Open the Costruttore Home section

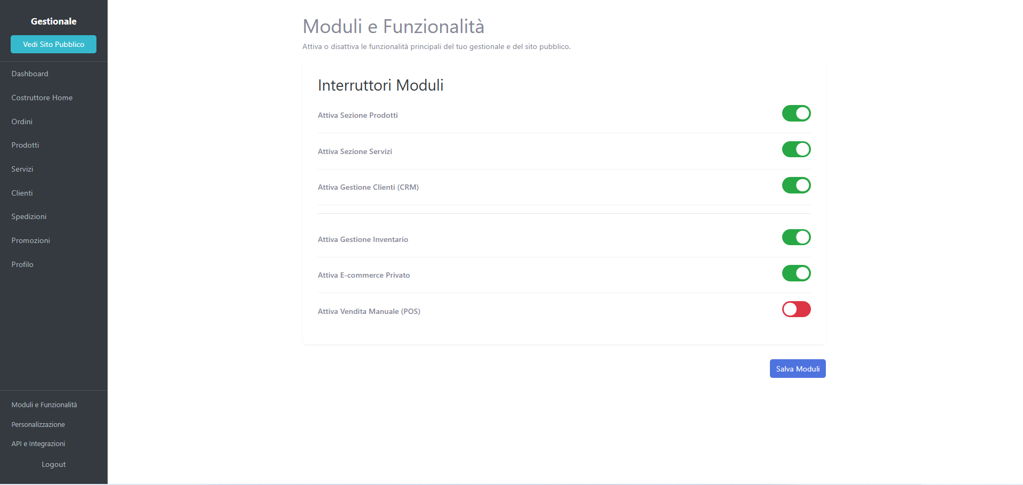(42, 98)
